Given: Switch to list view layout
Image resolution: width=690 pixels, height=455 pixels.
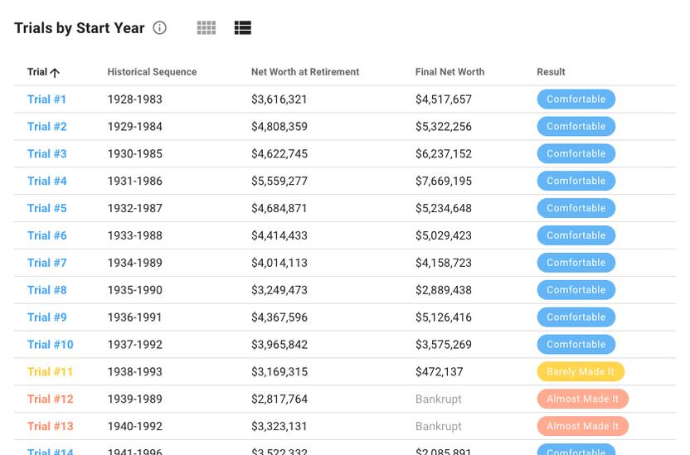Looking at the screenshot, I should pyautogui.click(x=242, y=28).
